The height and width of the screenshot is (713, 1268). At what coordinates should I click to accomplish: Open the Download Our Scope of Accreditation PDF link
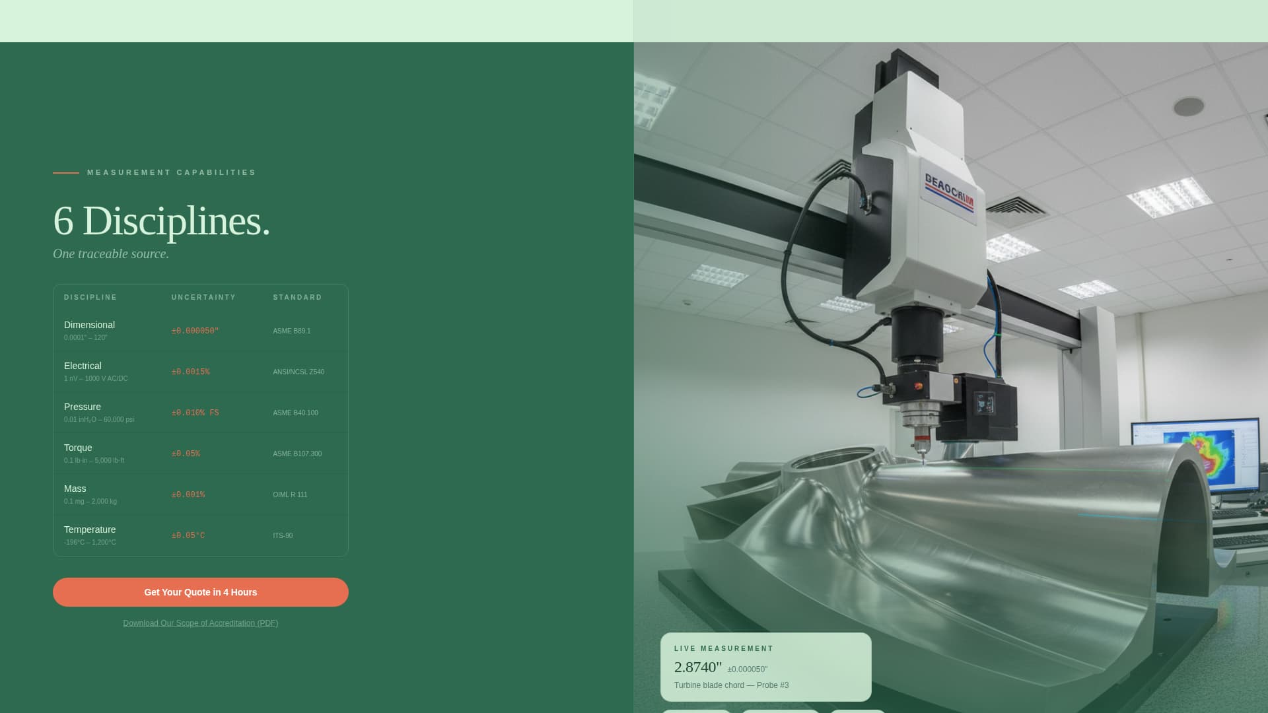[x=200, y=623]
